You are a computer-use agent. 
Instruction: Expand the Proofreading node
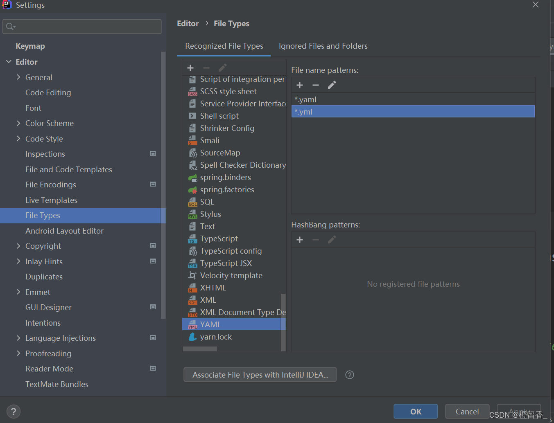point(18,353)
